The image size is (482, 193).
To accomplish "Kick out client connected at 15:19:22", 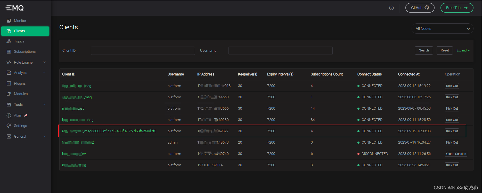I will click(x=452, y=86).
